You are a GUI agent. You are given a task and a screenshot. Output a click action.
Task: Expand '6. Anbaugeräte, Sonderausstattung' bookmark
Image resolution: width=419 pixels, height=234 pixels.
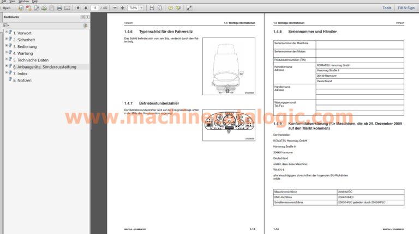click(x=6, y=66)
